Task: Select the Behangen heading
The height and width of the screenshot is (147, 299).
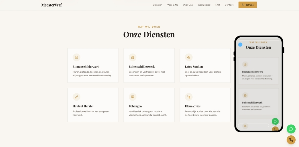Action: (x=135, y=106)
